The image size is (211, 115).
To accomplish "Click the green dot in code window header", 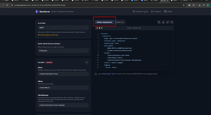I will (102, 28).
